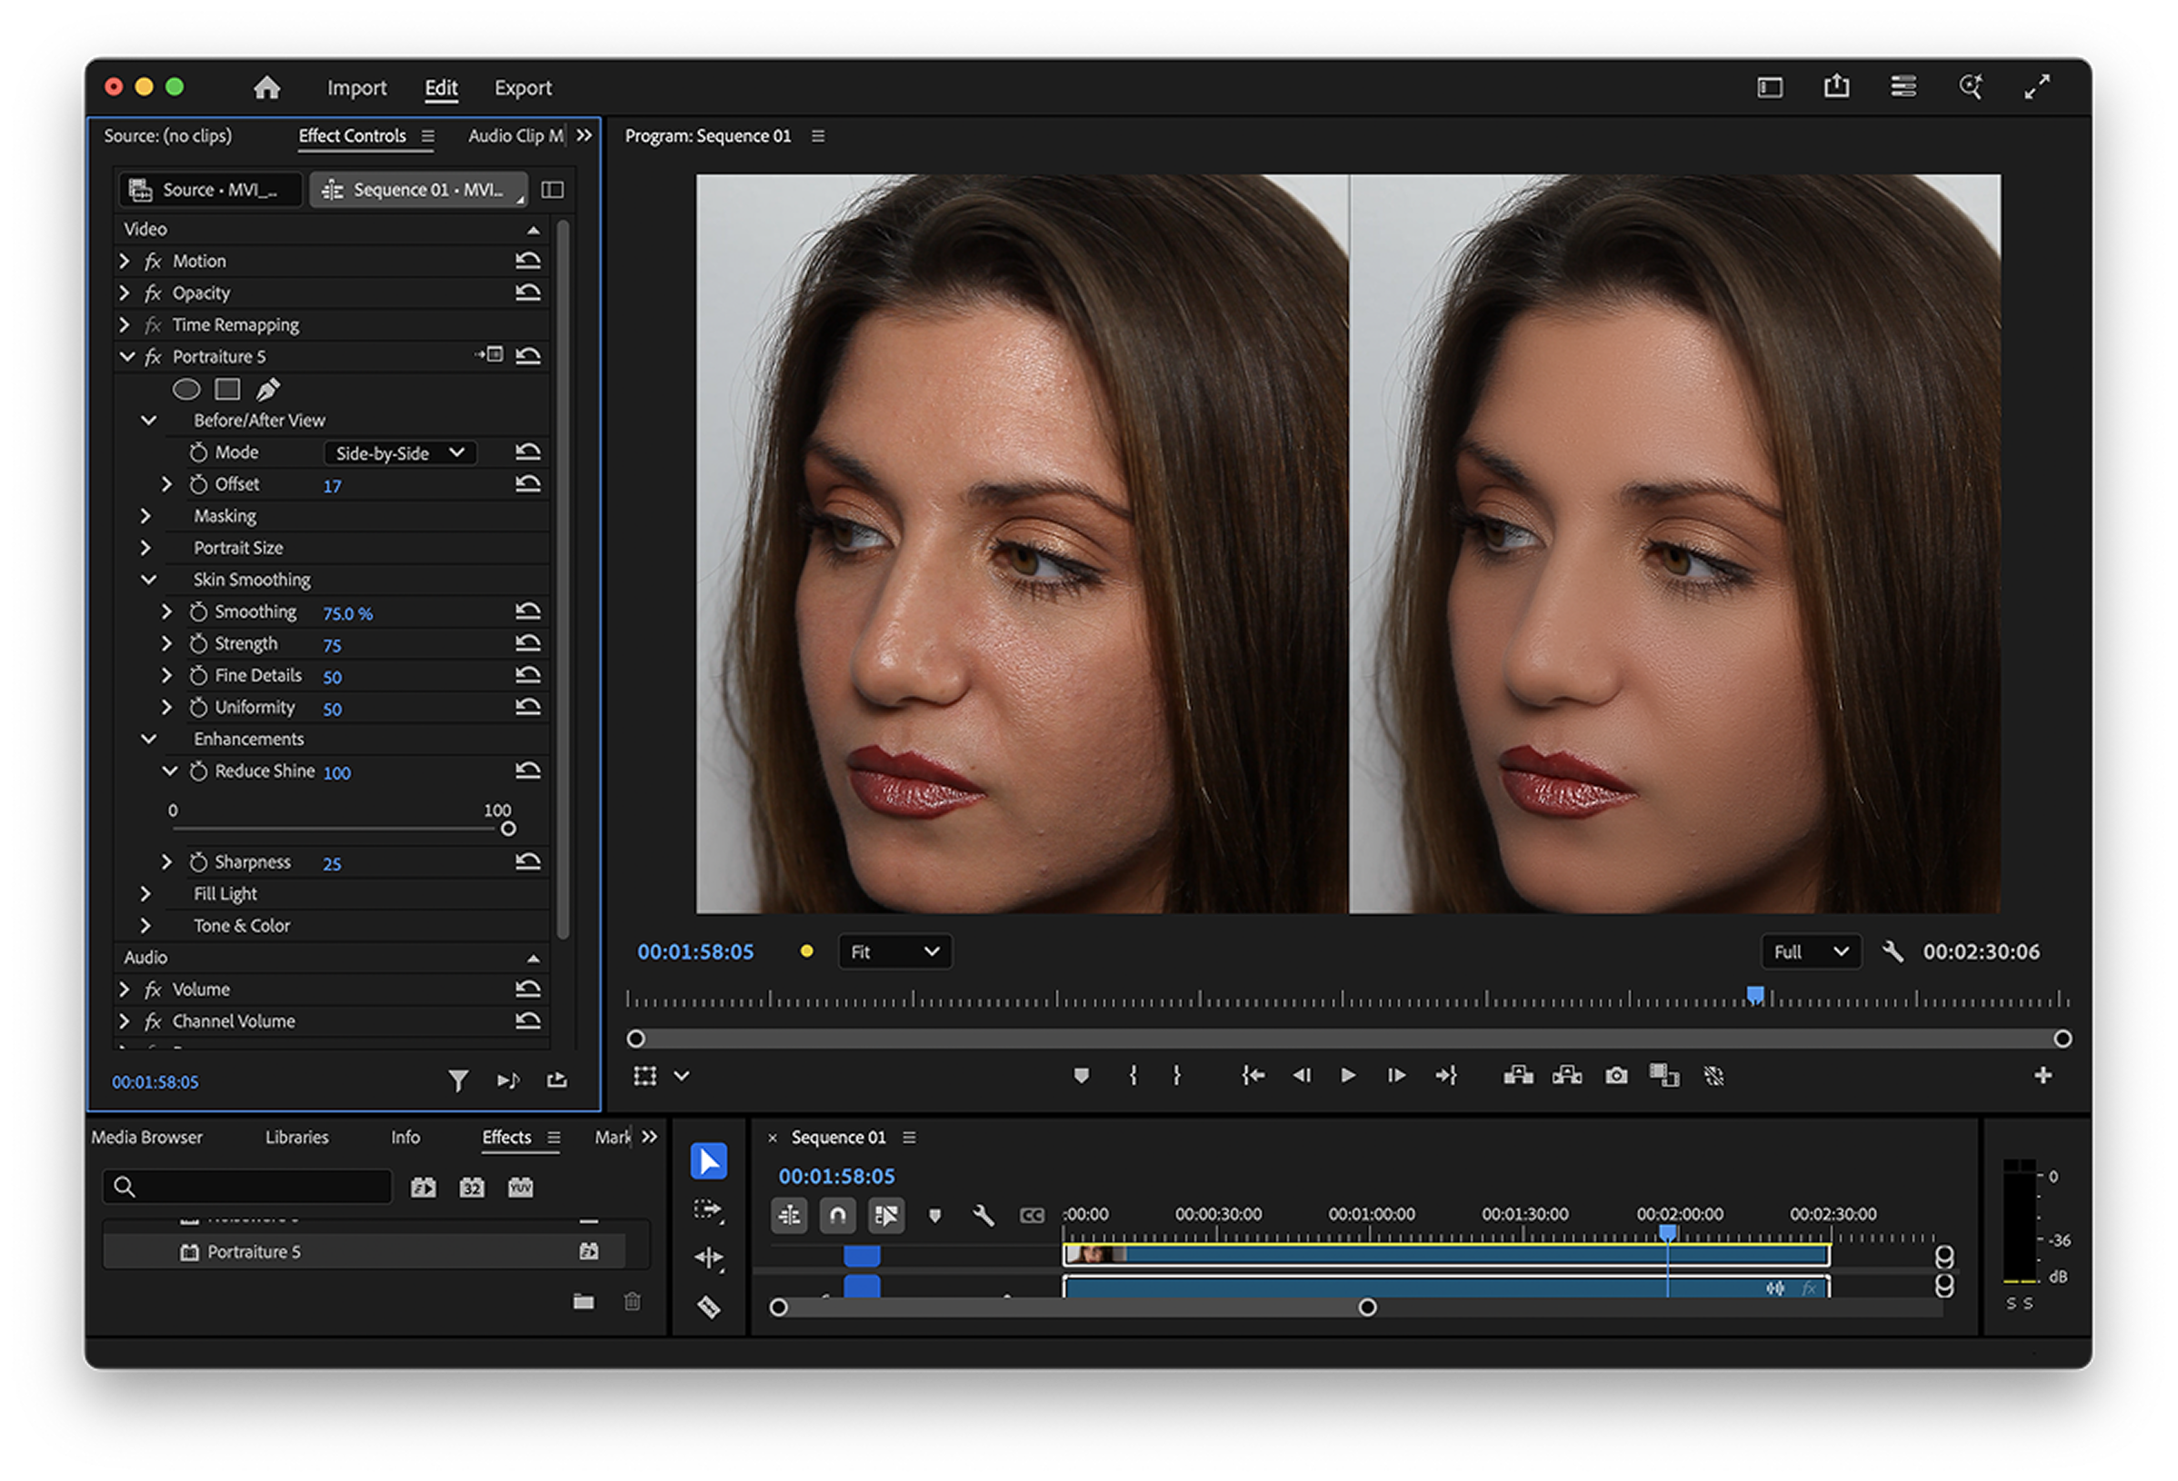
Task: Select the Razor tool in the tools panel
Action: tap(708, 1307)
